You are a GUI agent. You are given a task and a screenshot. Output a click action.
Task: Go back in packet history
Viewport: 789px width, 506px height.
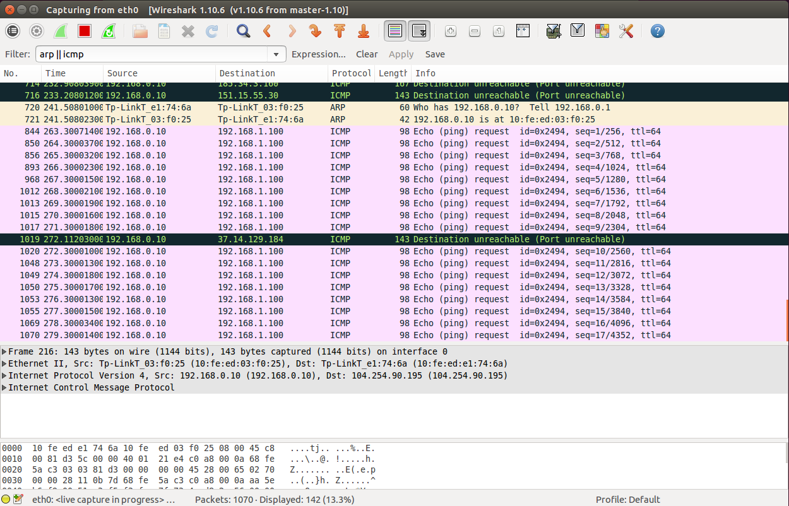coord(267,31)
